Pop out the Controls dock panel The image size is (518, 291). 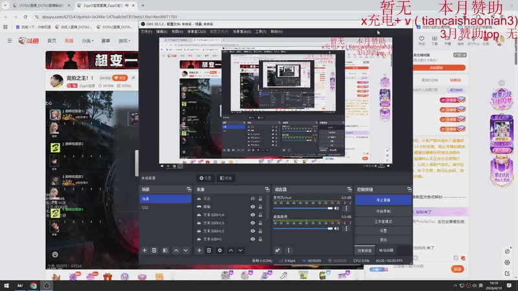409,189
